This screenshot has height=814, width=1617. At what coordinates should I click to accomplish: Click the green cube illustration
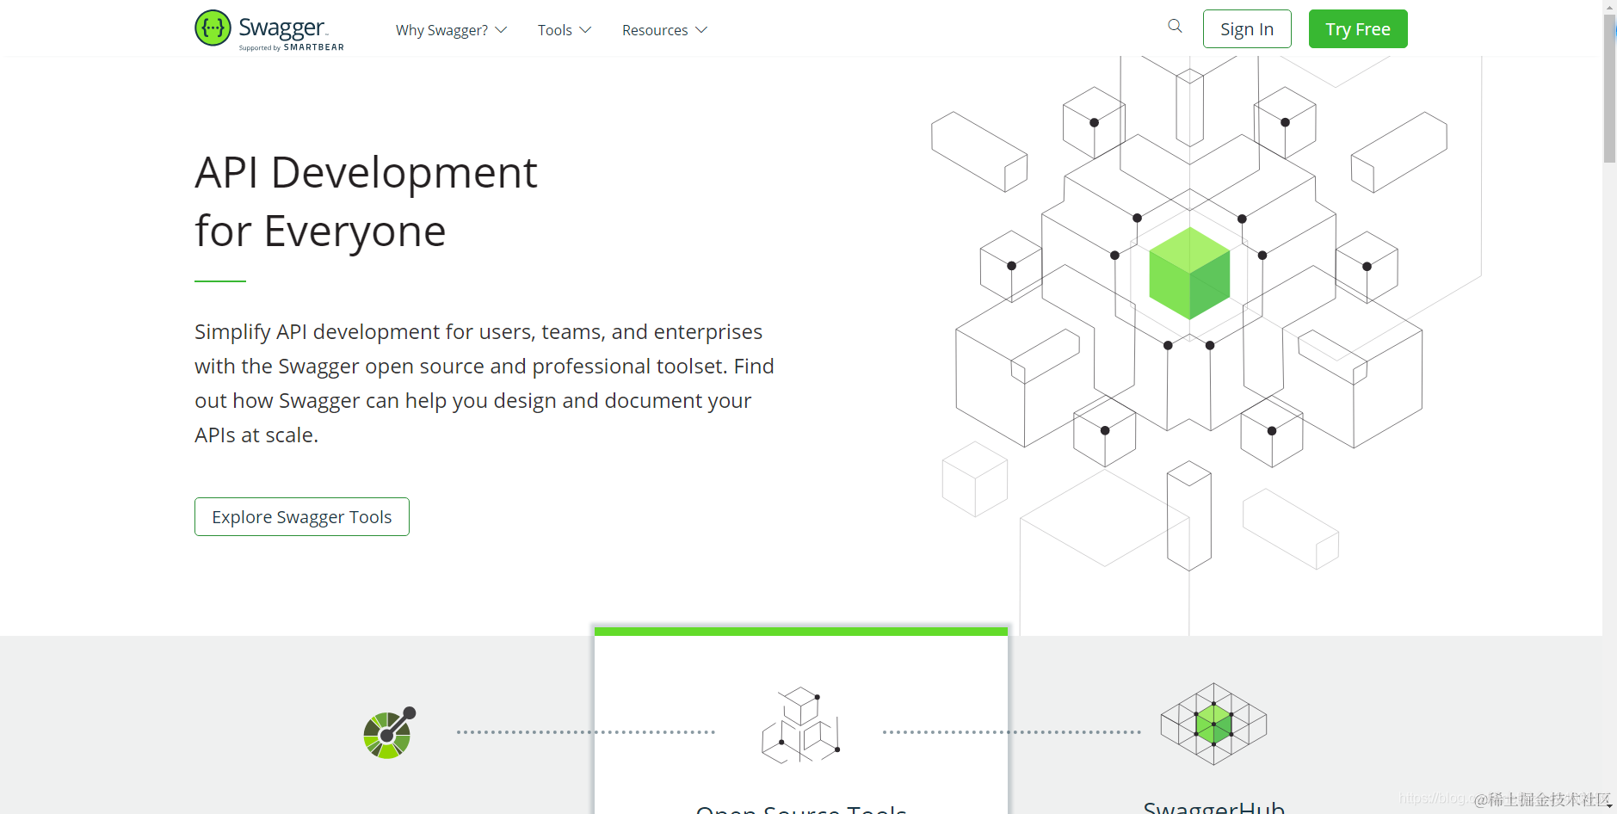[x=1189, y=274]
